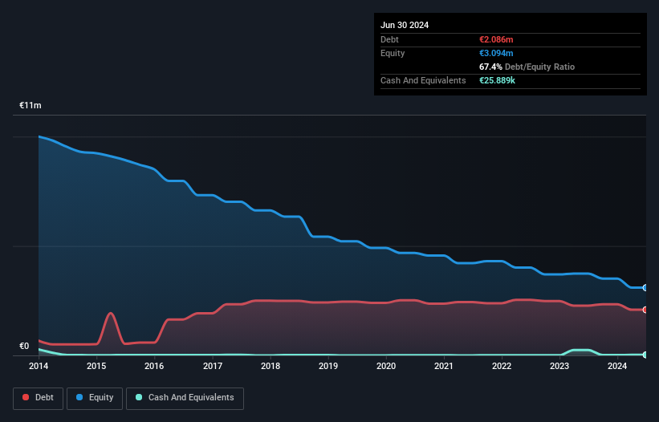The width and height of the screenshot is (659, 422).
Task: Click the teal Cash And Equivalents legend dot
Action: (x=139, y=397)
